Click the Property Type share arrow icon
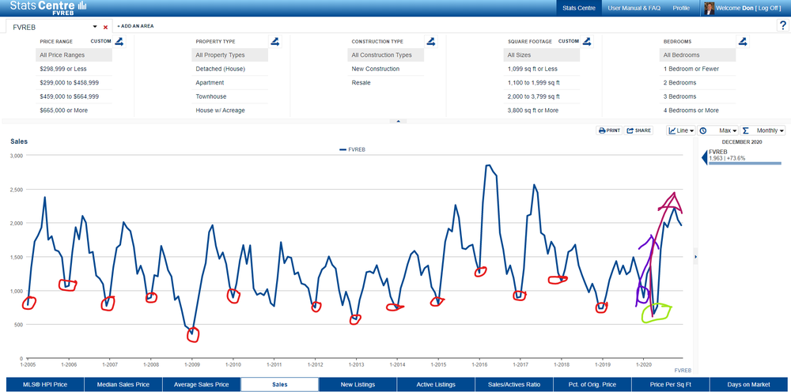This screenshot has height=392, width=791. pos(275,42)
